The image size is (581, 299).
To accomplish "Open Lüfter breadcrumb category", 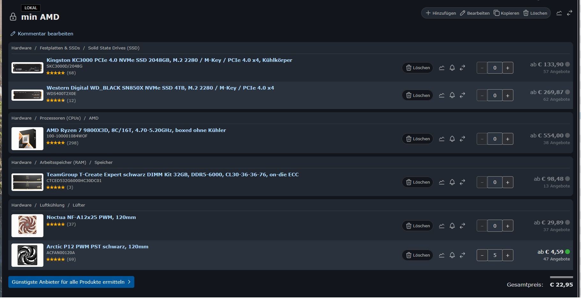I will [79, 205].
